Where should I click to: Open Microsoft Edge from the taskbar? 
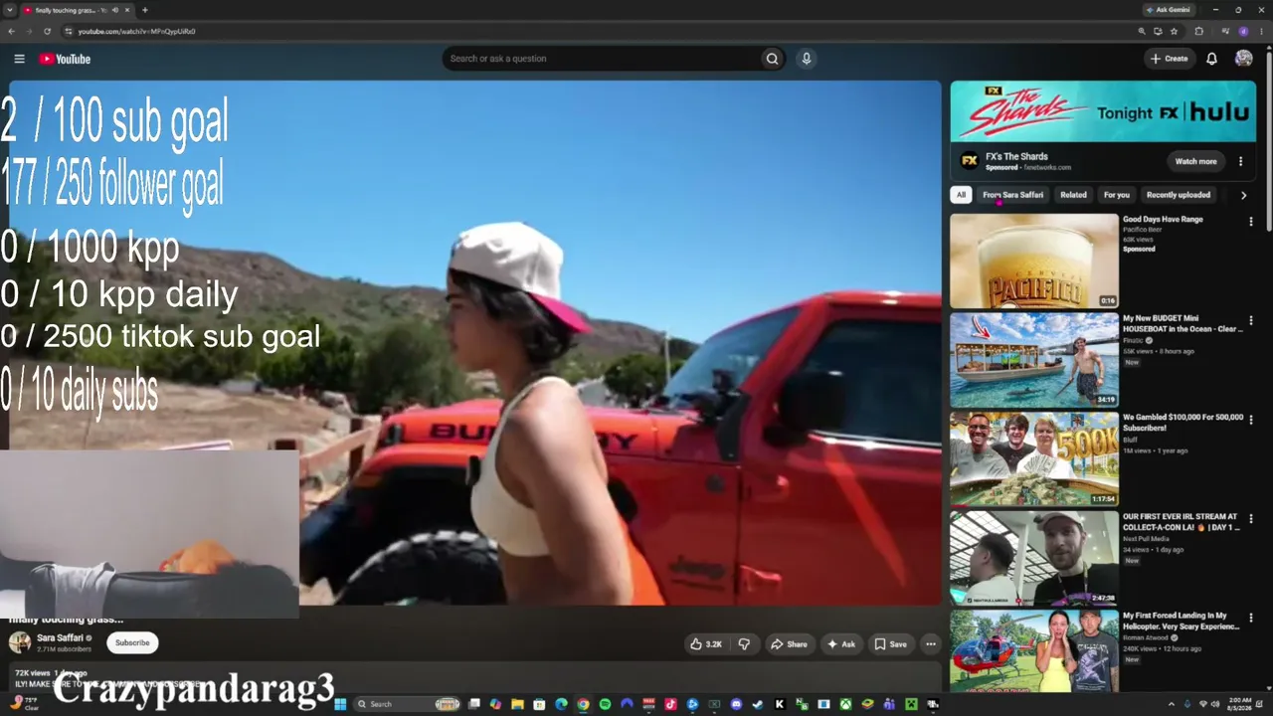561,704
